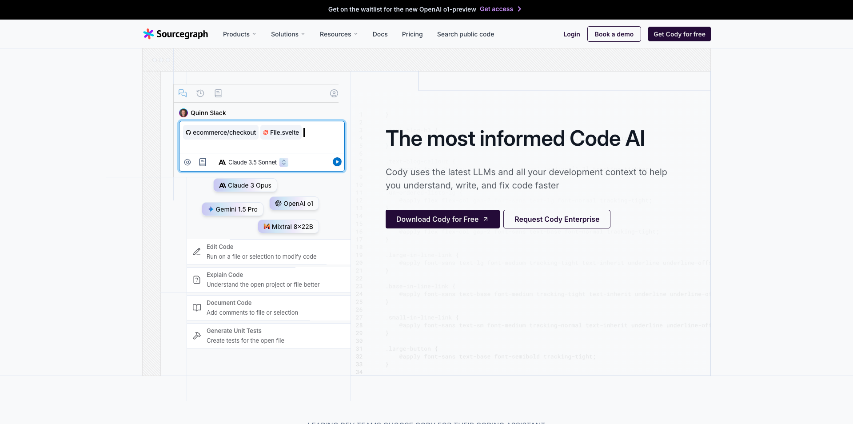Viewport: 853px width, 424px height.
Task: Expand the Solutions menu
Action: point(288,34)
